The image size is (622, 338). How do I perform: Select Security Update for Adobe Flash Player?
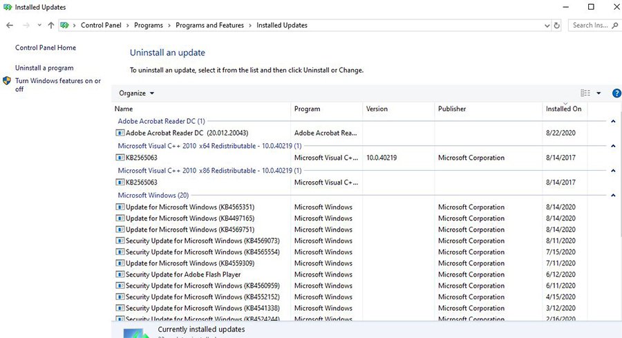coord(183,274)
